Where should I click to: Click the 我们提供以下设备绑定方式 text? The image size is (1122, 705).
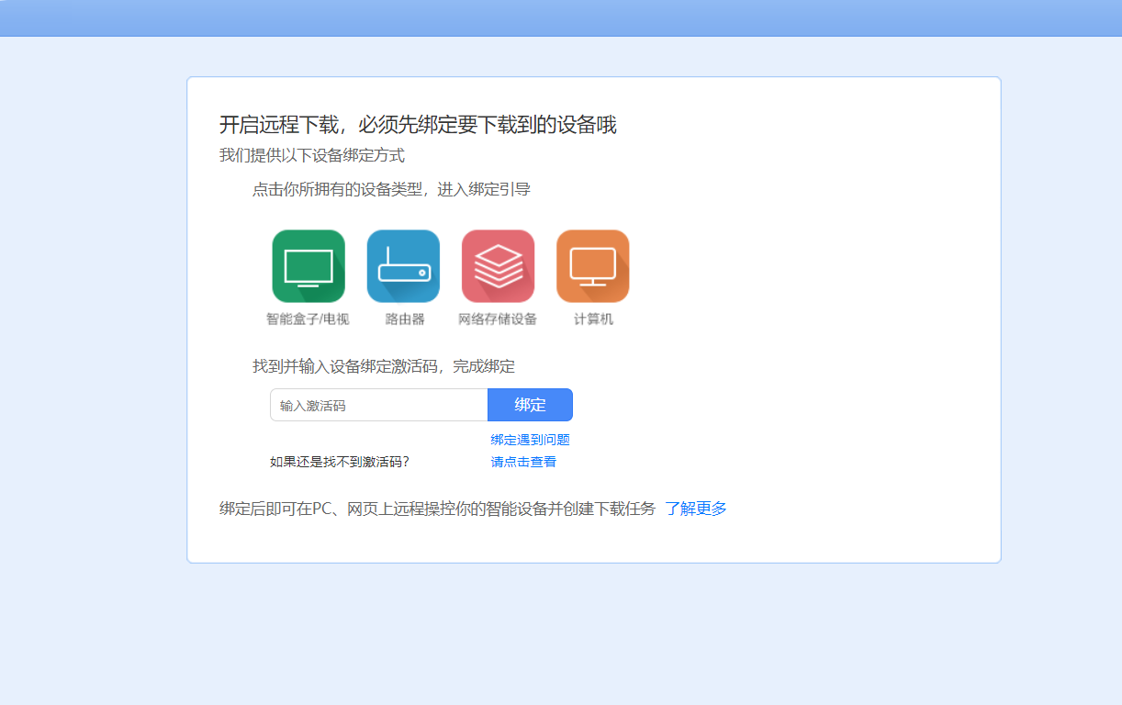pyautogui.click(x=312, y=155)
